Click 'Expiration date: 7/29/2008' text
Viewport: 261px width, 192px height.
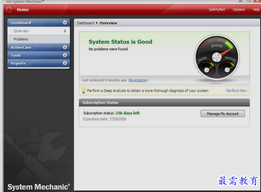point(104,119)
